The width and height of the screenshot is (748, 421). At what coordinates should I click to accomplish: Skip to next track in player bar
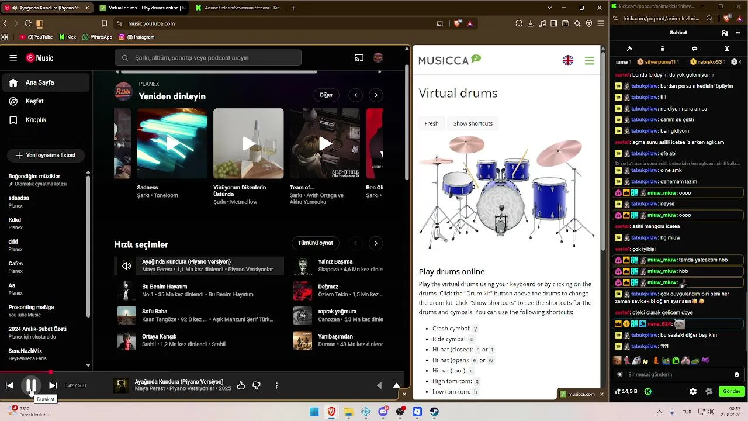53,385
